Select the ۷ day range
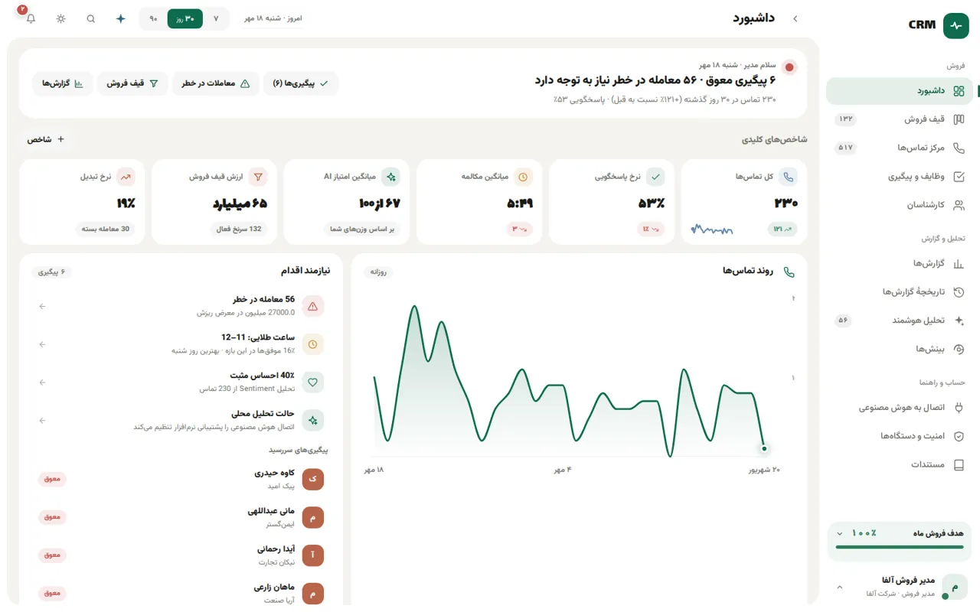Image resolution: width=980 pixels, height=612 pixels. pos(216,18)
